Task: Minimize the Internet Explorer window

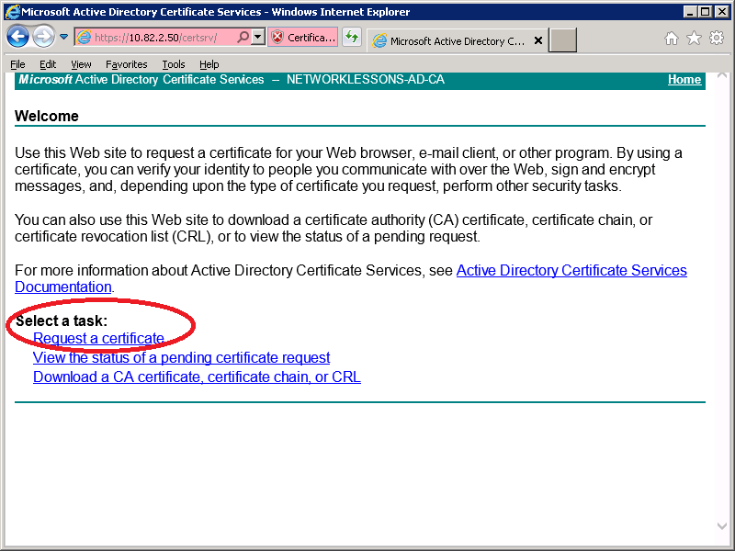Action: pos(690,12)
